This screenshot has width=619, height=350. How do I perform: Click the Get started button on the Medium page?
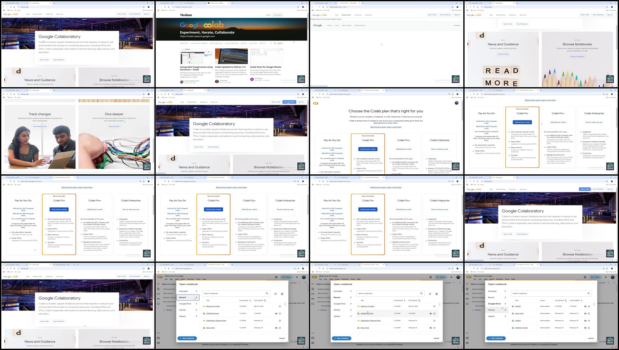coord(277,15)
